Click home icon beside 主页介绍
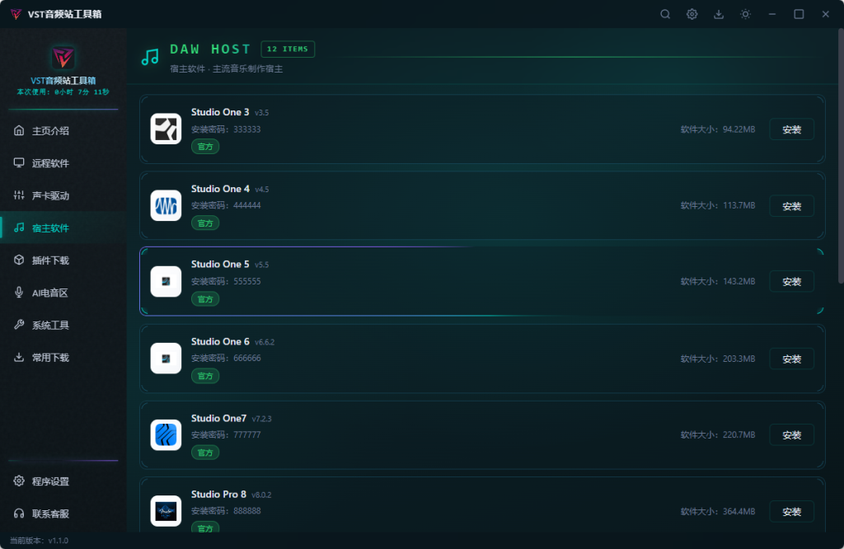 (19, 130)
